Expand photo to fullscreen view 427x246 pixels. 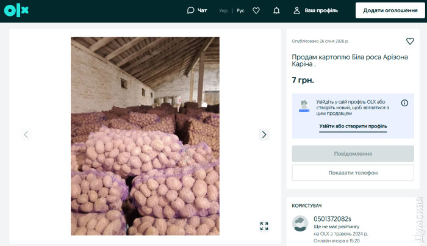pos(264,226)
